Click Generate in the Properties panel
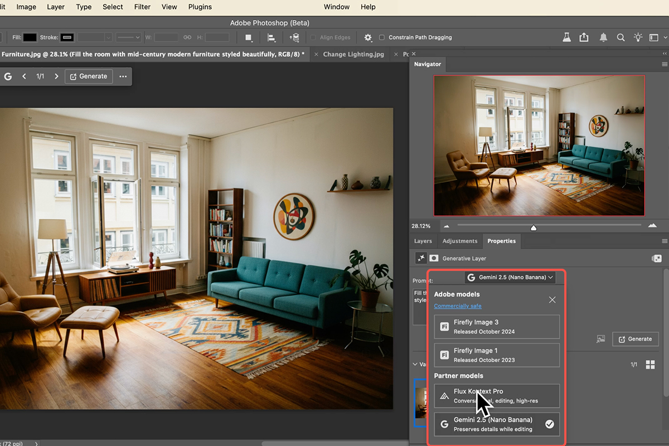669x446 pixels. coord(635,339)
